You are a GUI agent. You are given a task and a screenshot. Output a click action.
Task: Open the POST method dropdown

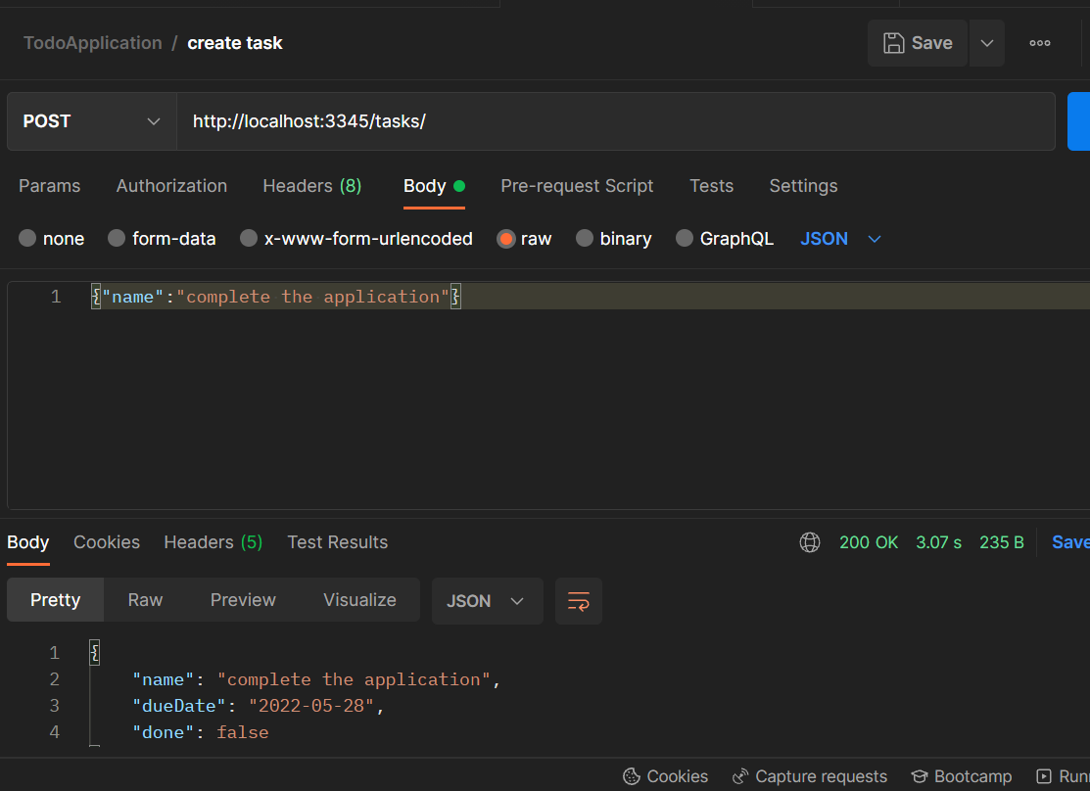coord(91,120)
